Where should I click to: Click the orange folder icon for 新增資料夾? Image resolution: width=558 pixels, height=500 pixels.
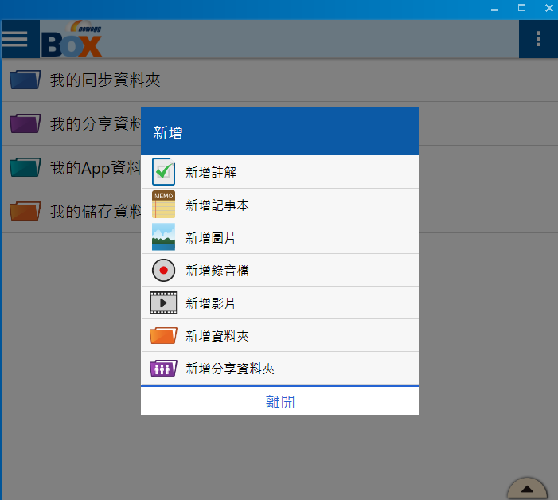(163, 336)
